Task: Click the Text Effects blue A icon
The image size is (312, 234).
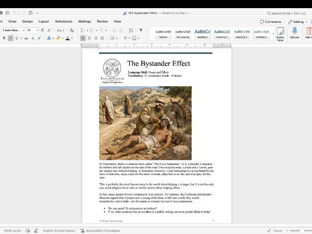Action: [49, 38]
